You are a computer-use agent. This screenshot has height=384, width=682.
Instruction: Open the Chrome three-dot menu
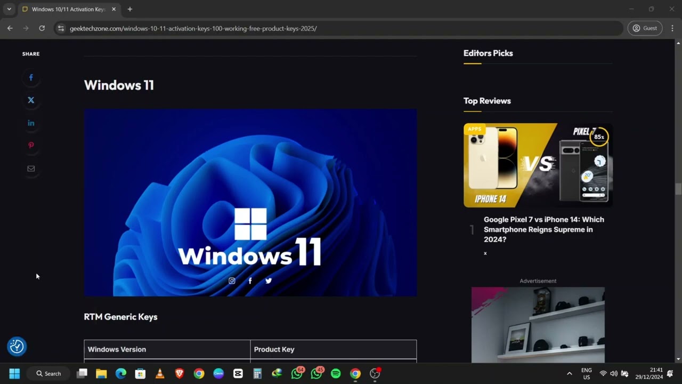tap(672, 28)
